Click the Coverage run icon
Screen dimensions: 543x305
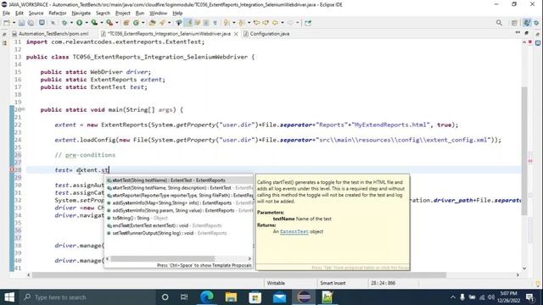(94, 23)
